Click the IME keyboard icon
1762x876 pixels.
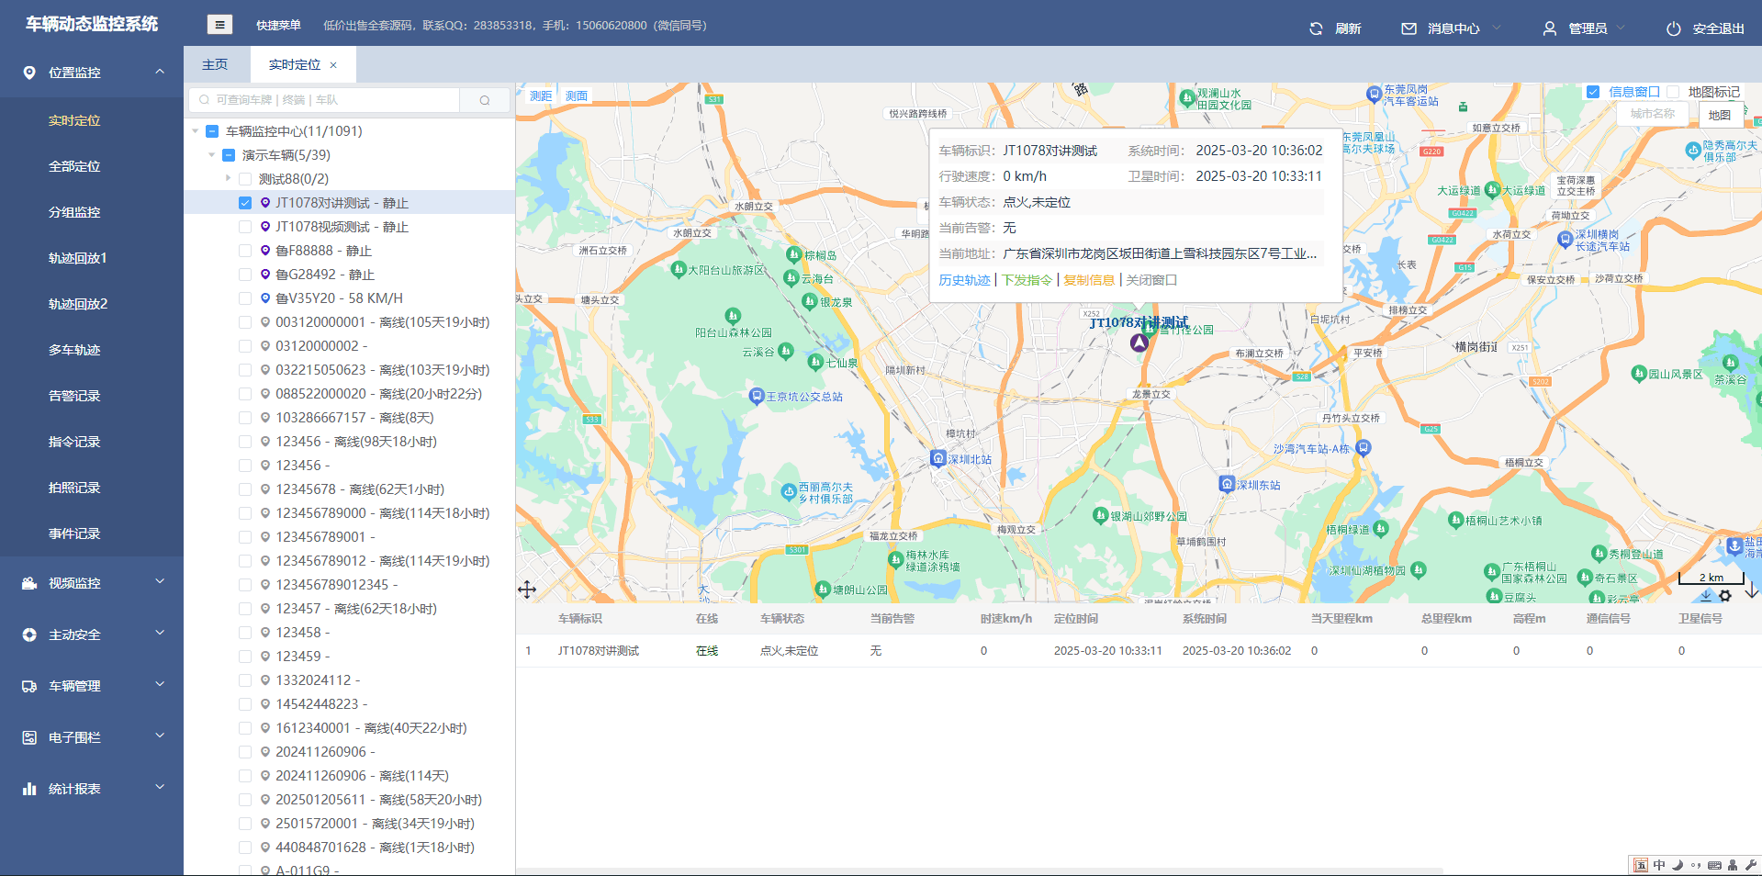click(x=1714, y=865)
